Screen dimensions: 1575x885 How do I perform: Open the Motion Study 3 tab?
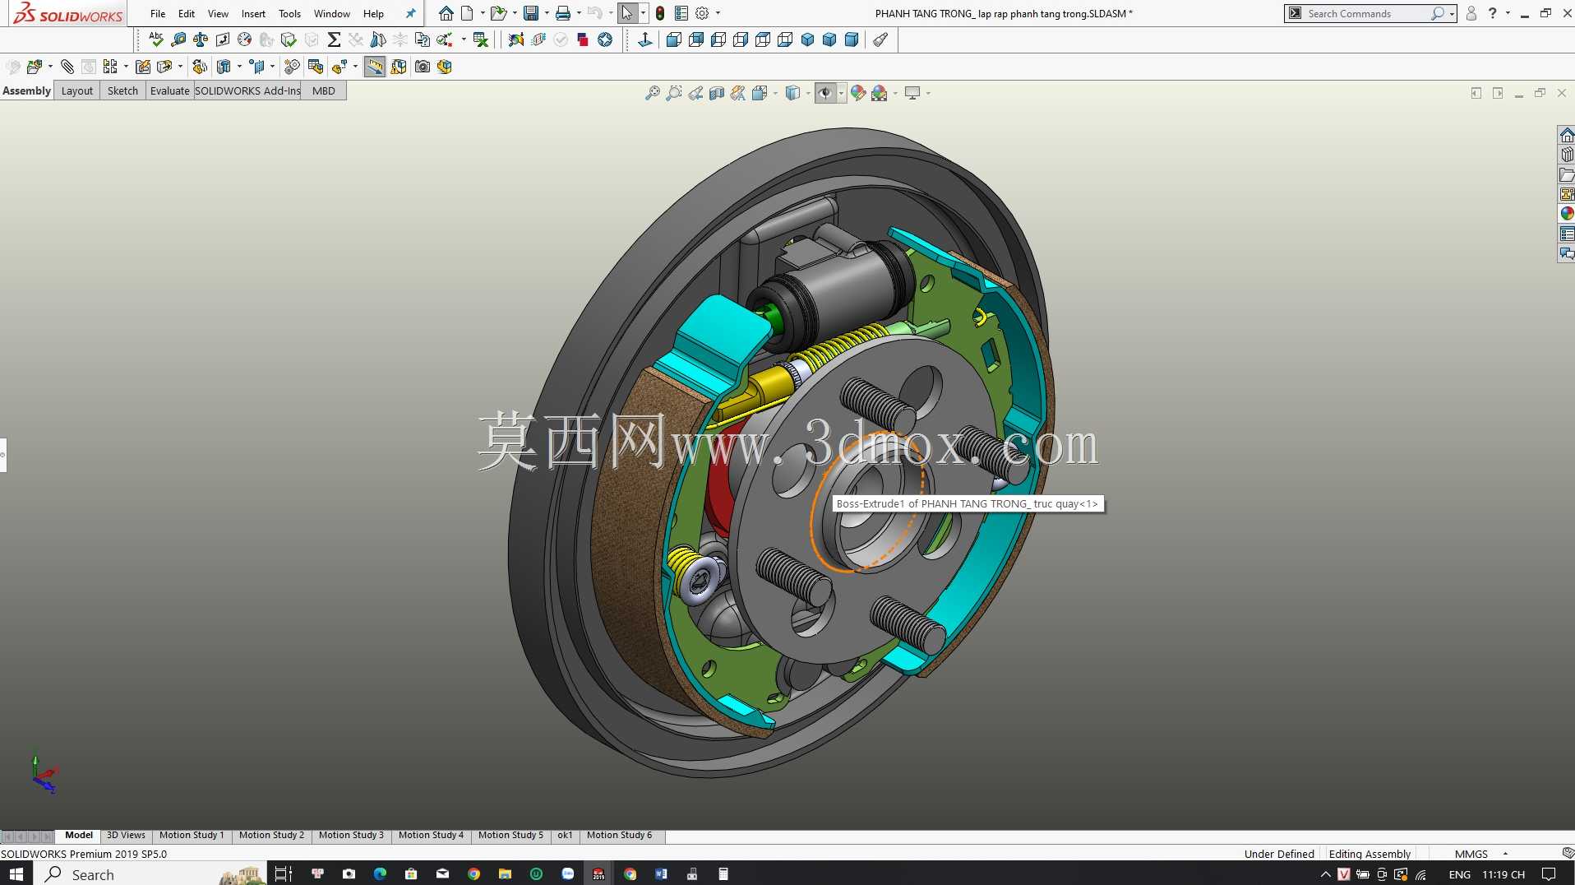[351, 835]
